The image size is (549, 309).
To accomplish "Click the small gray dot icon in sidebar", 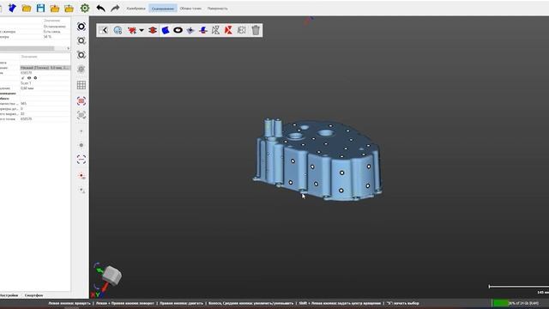I will click(x=81, y=145).
